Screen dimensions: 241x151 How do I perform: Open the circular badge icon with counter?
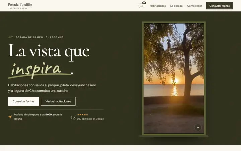(x=142, y=5)
